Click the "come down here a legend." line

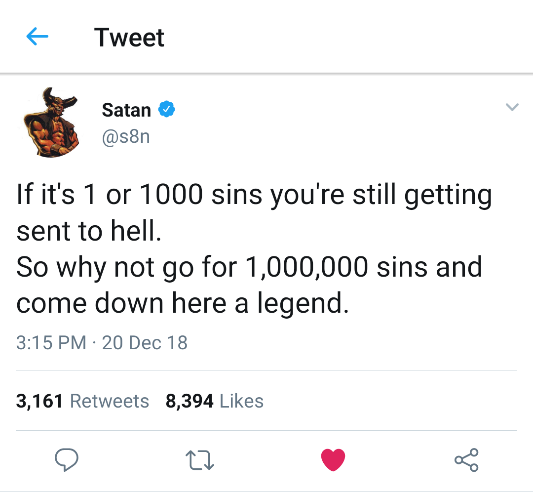[183, 303]
